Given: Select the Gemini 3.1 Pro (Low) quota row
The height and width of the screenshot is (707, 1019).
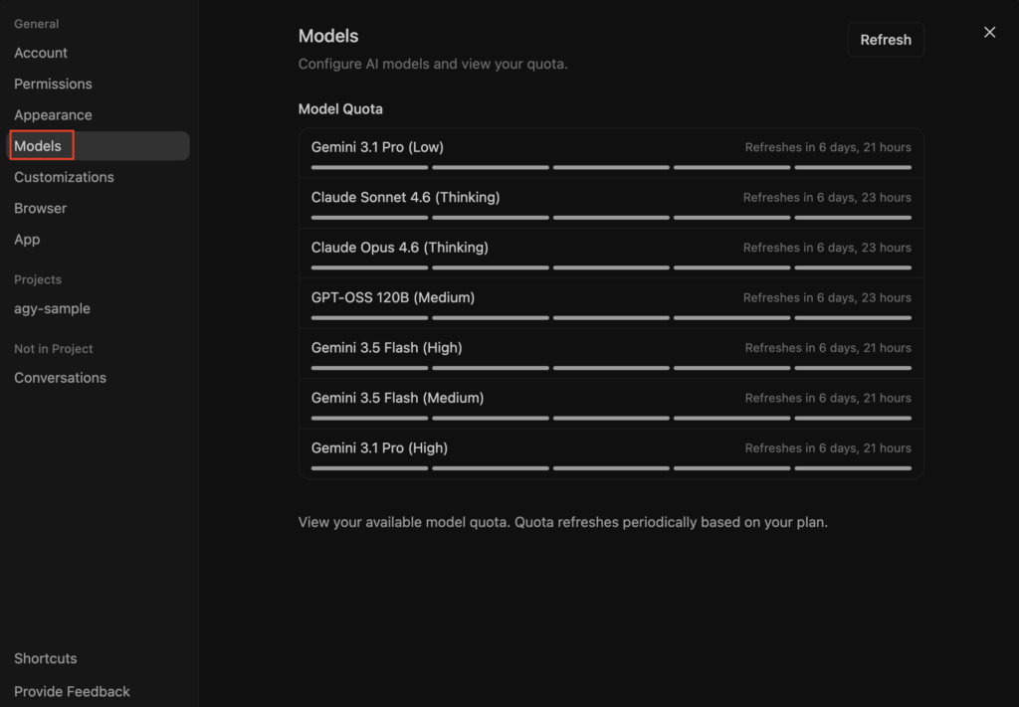Looking at the screenshot, I should point(611,153).
